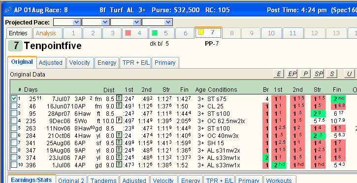The image size is (357, 183).
Task: Click the yellow swatch on tab 7
Action: click(x=200, y=32)
